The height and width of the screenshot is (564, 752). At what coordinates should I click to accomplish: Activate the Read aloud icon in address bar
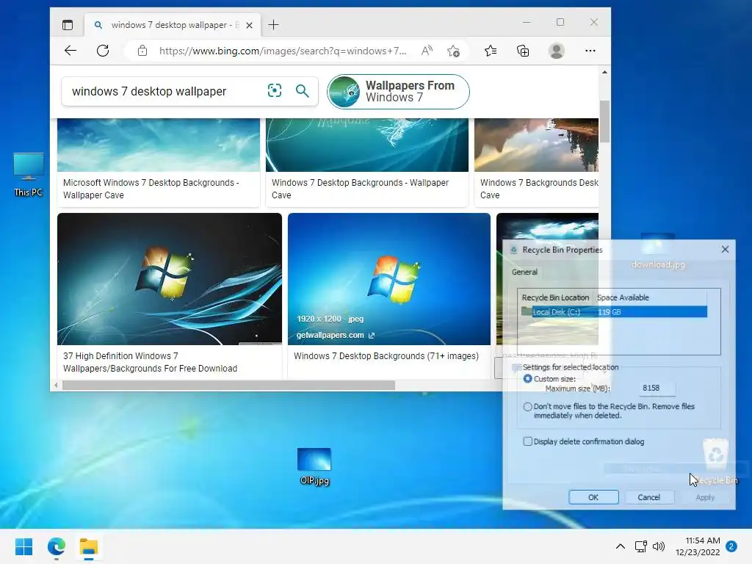427,51
